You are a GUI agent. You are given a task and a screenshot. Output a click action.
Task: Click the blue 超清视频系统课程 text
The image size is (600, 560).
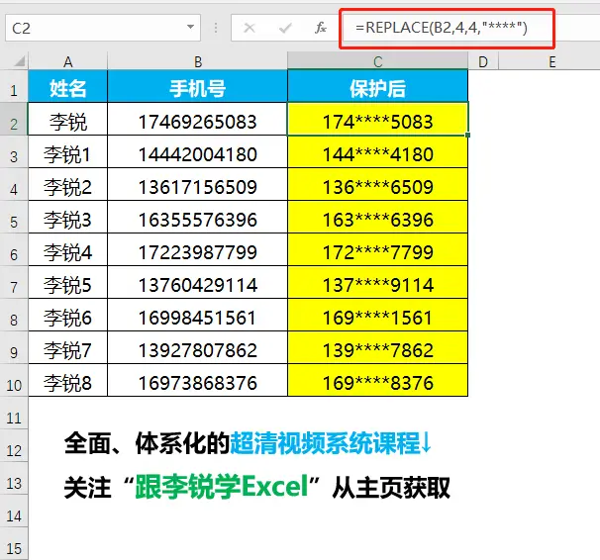tap(326, 444)
